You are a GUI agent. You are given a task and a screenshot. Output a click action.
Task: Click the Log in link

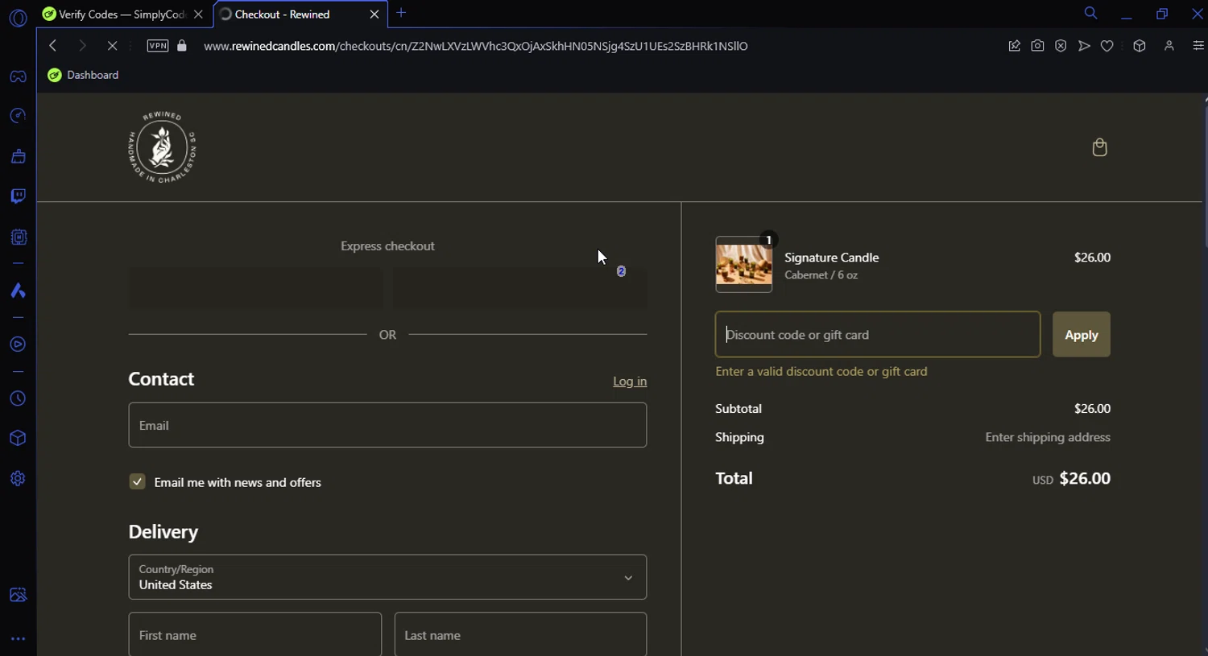click(630, 382)
